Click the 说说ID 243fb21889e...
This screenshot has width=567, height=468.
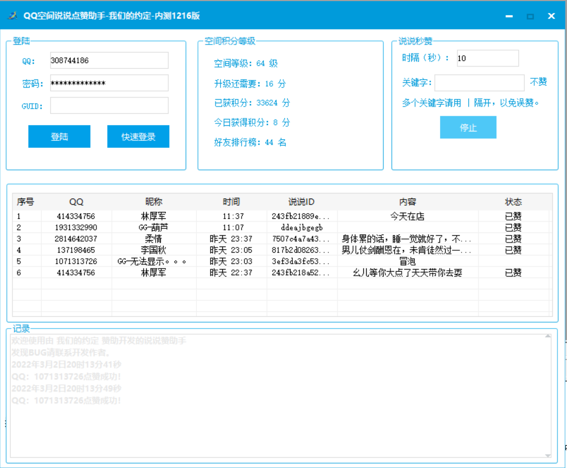301,216
